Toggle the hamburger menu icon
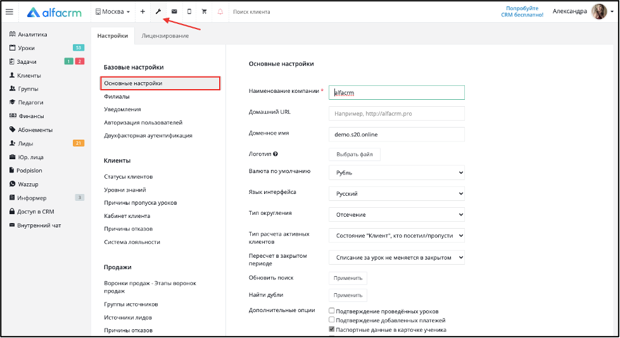The image size is (620, 338). click(9, 11)
